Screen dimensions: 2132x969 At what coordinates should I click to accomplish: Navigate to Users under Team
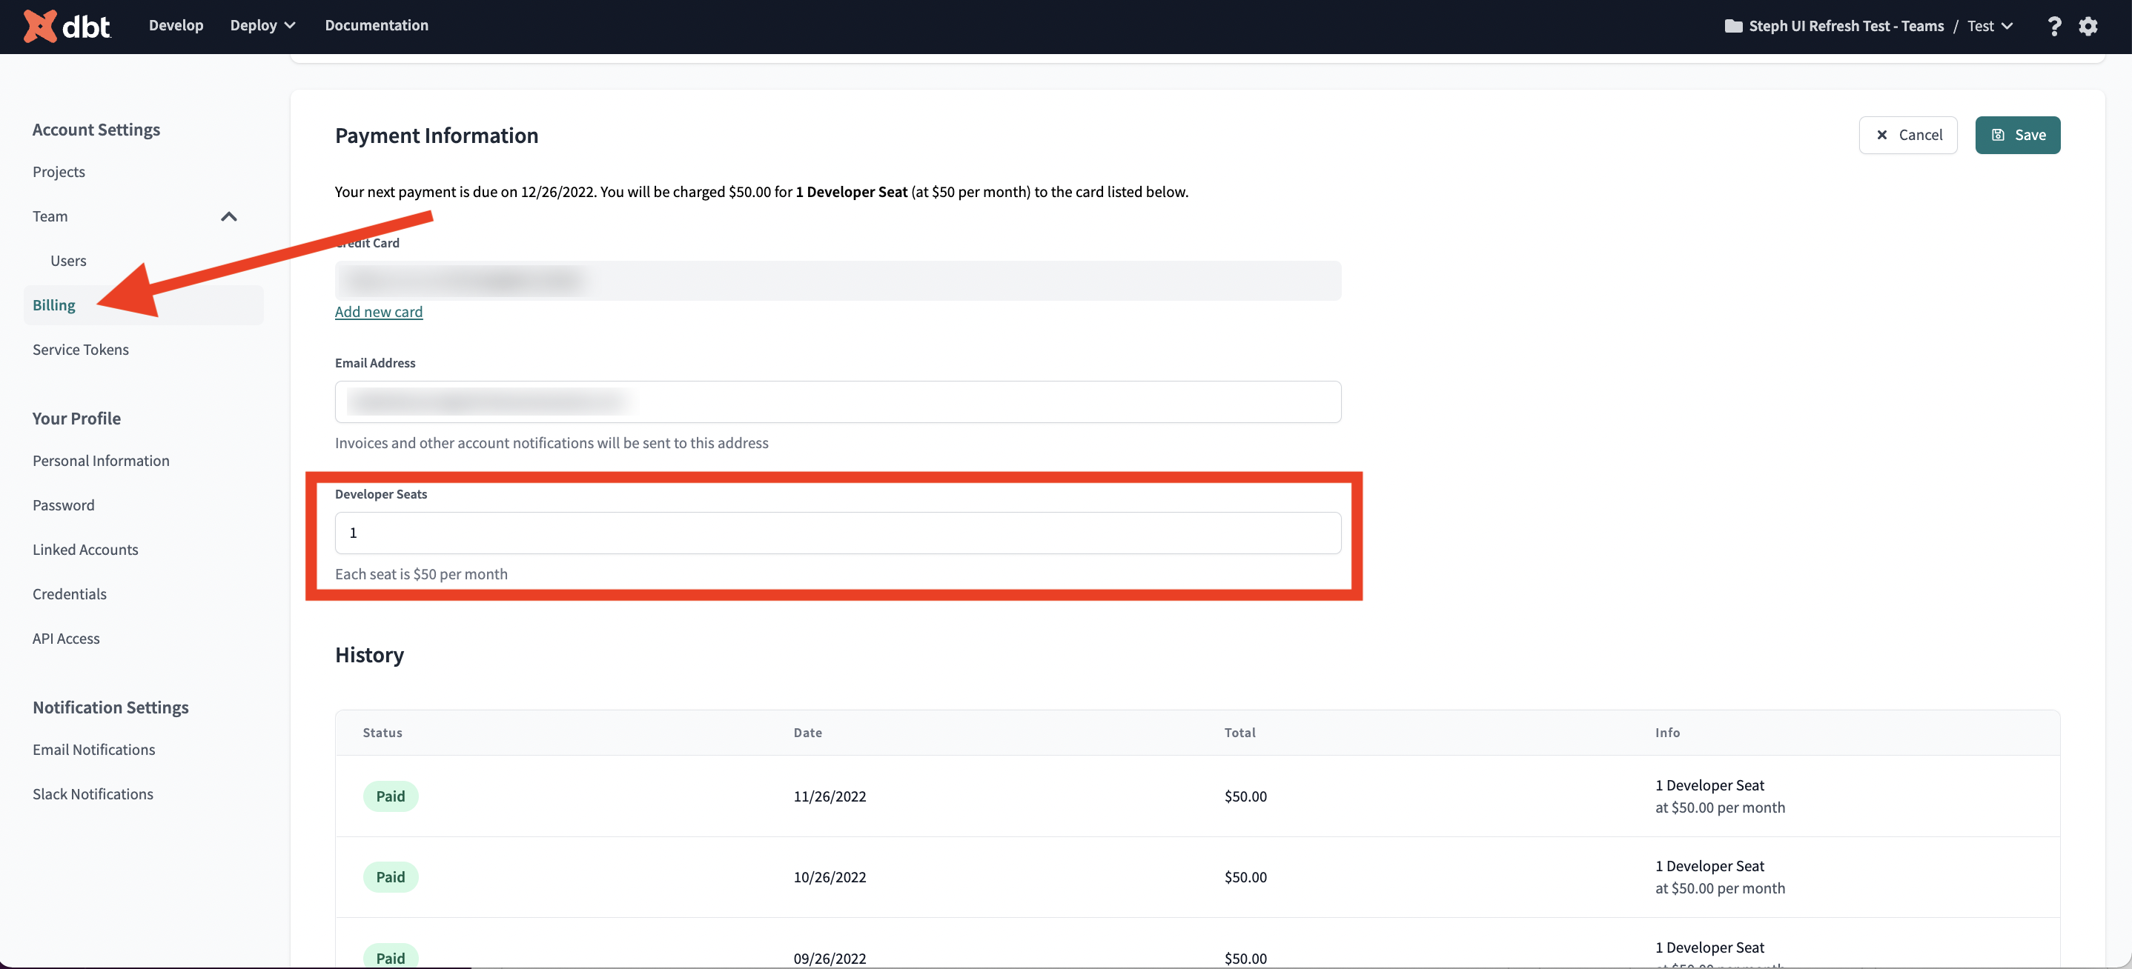tap(68, 262)
